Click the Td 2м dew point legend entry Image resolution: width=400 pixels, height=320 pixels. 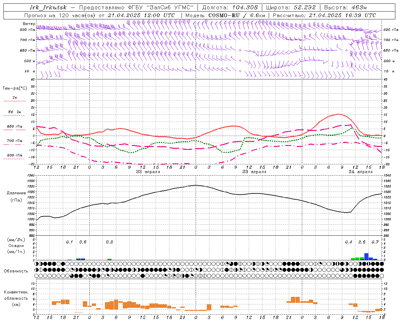tap(14, 112)
